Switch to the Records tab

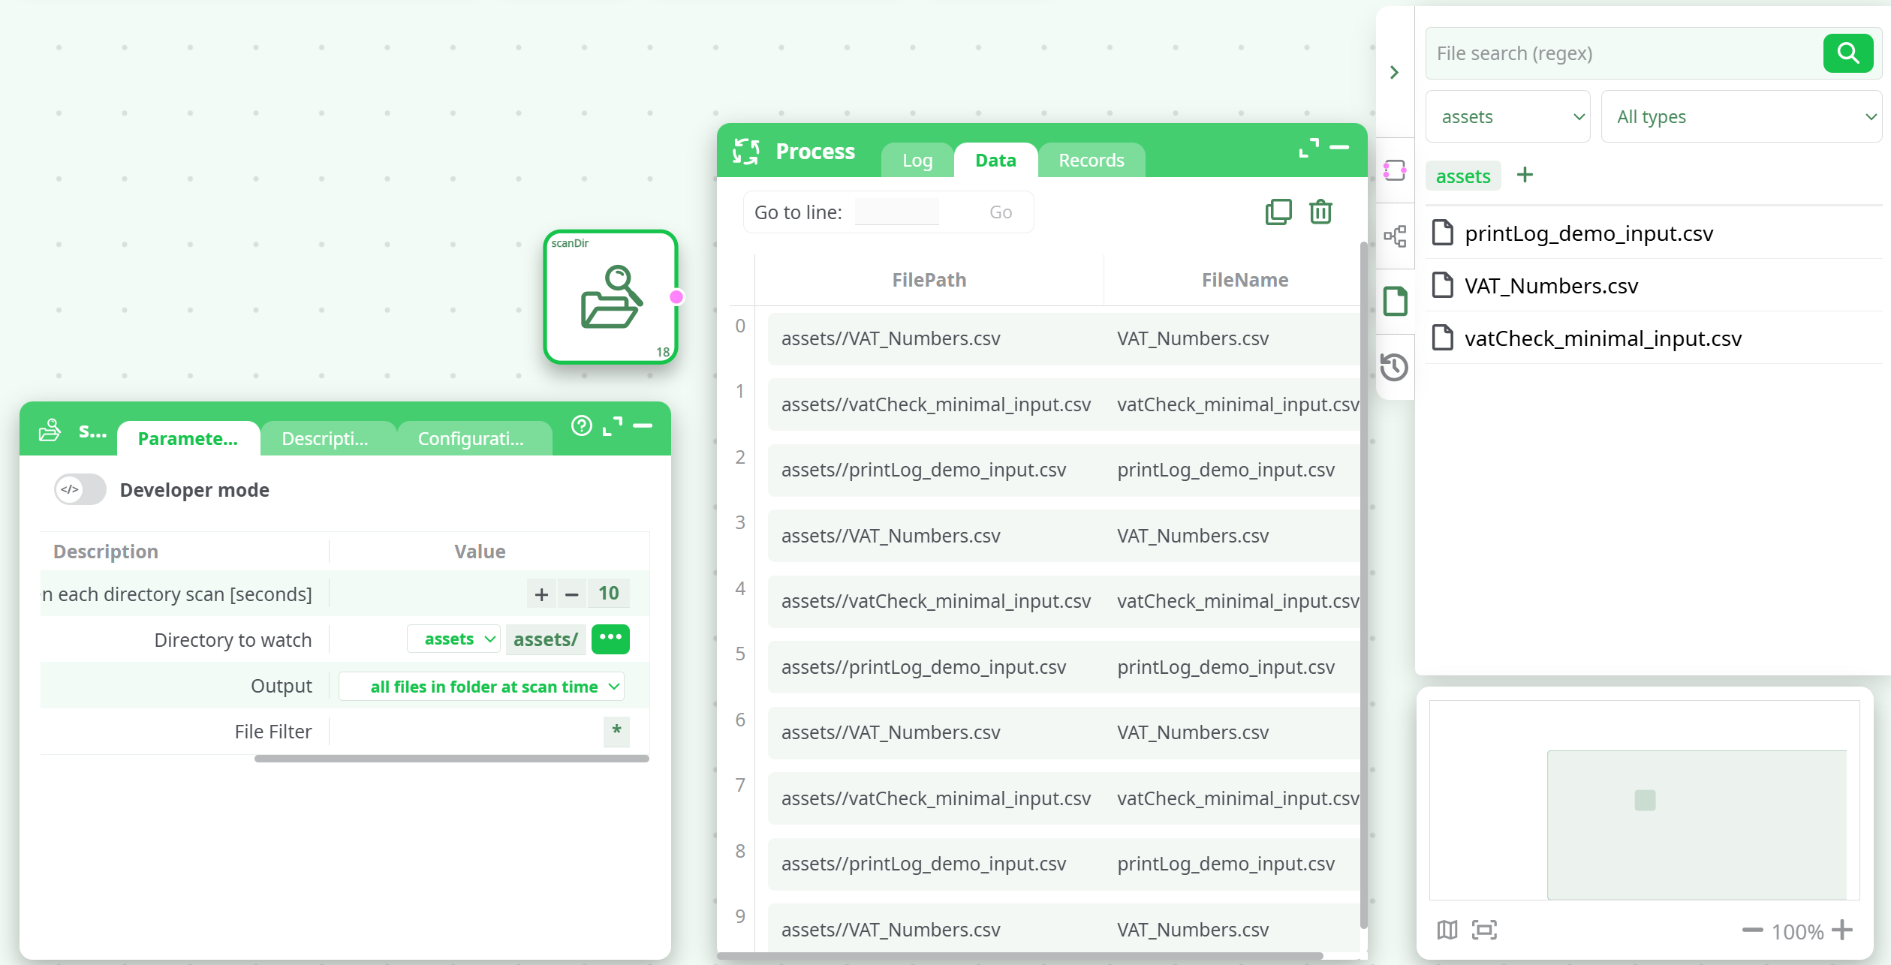point(1091,160)
